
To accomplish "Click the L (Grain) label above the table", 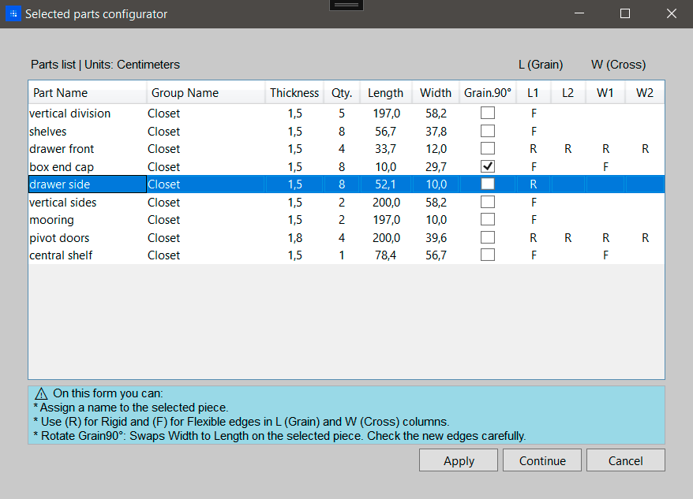I will click(540, 65).
